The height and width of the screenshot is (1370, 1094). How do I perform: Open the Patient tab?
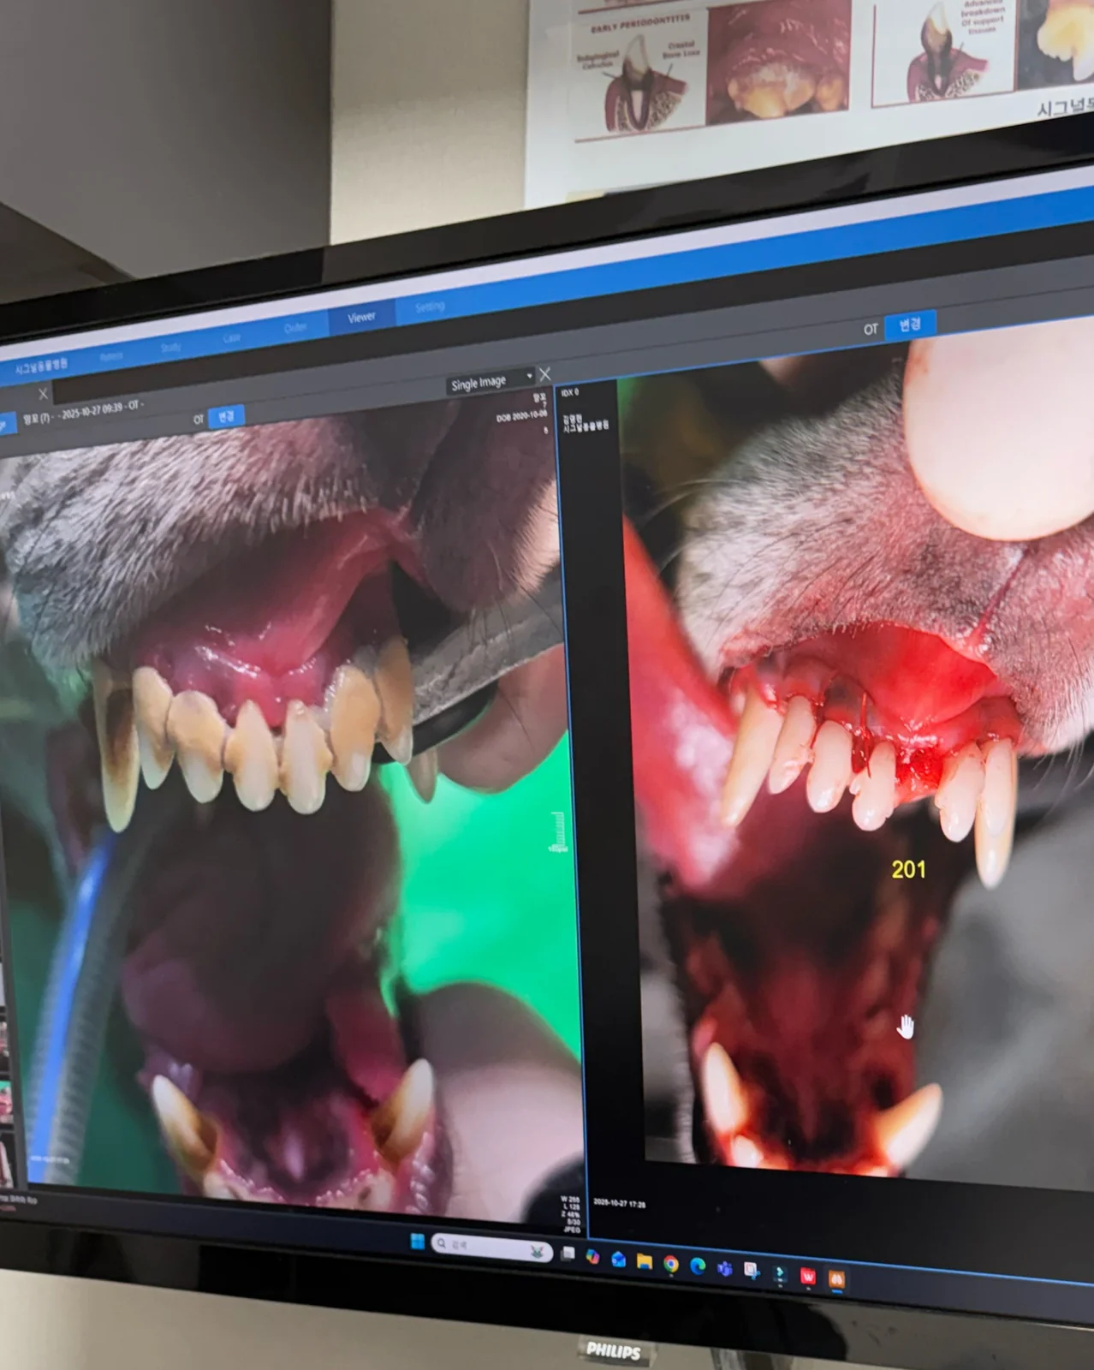pyautogui.click(x=110, y=356)
